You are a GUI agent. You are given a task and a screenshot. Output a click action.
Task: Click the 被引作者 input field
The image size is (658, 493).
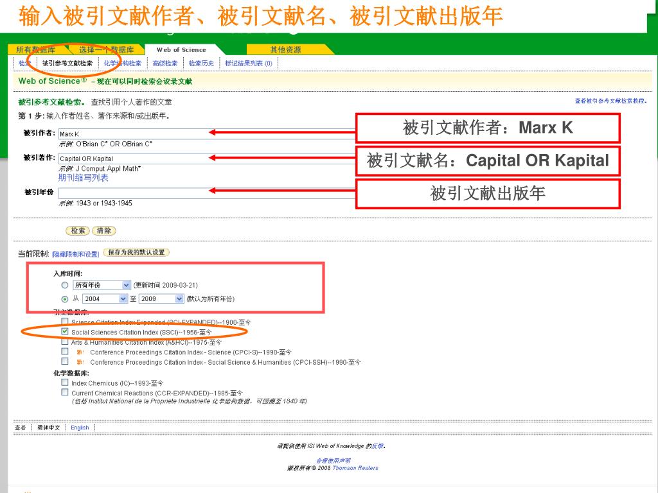coord(206,134)
